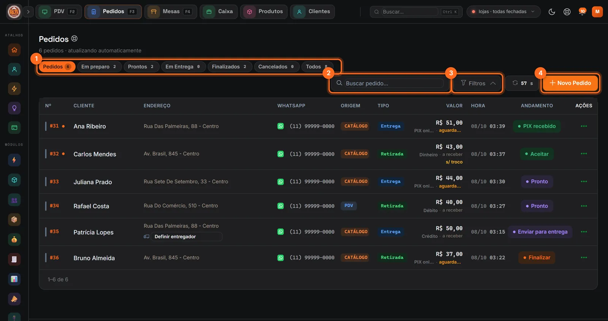608x321 pixels.
Task: Focus the global Buscar field
Action: point(416,12)
